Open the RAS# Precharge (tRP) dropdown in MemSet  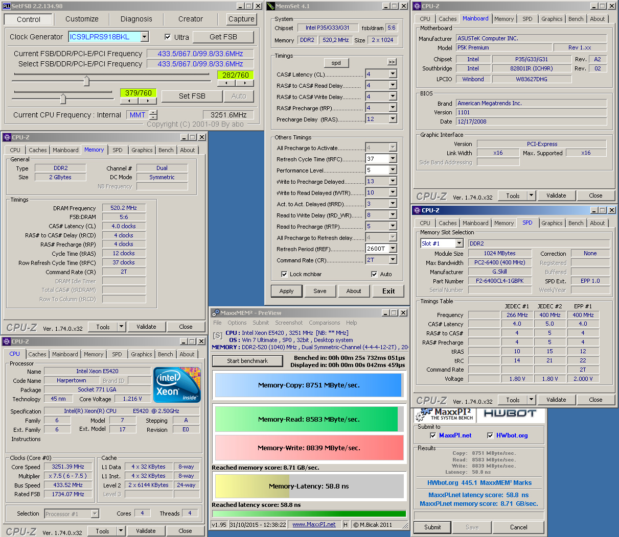coord(393,108)
